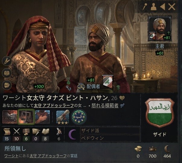
Task: Open the ザイド派 faith entry
Action: pos(110,131)
